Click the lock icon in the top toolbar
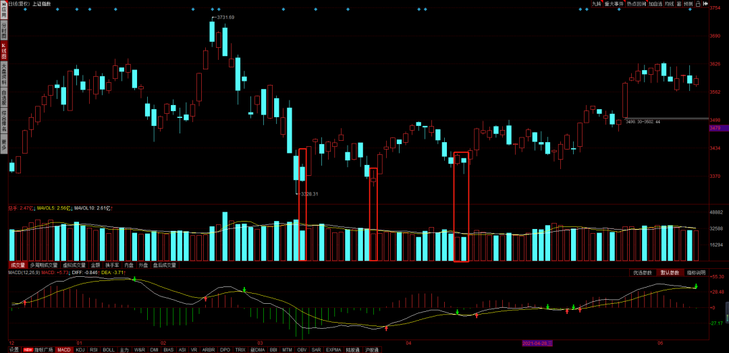Image resolution: width=729 pixels, height=353 pixels. coord(699,4)
